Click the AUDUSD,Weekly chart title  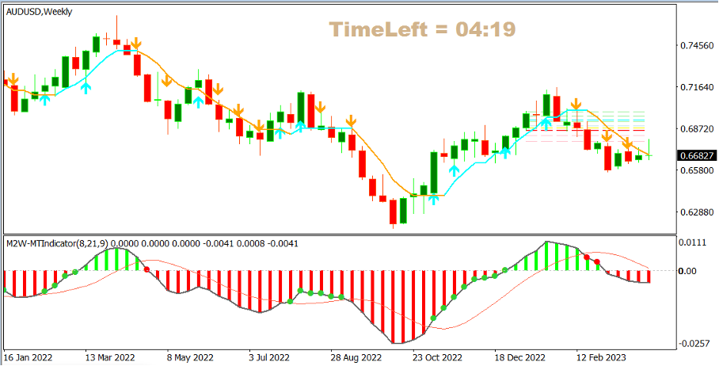(x=36, y=10)
